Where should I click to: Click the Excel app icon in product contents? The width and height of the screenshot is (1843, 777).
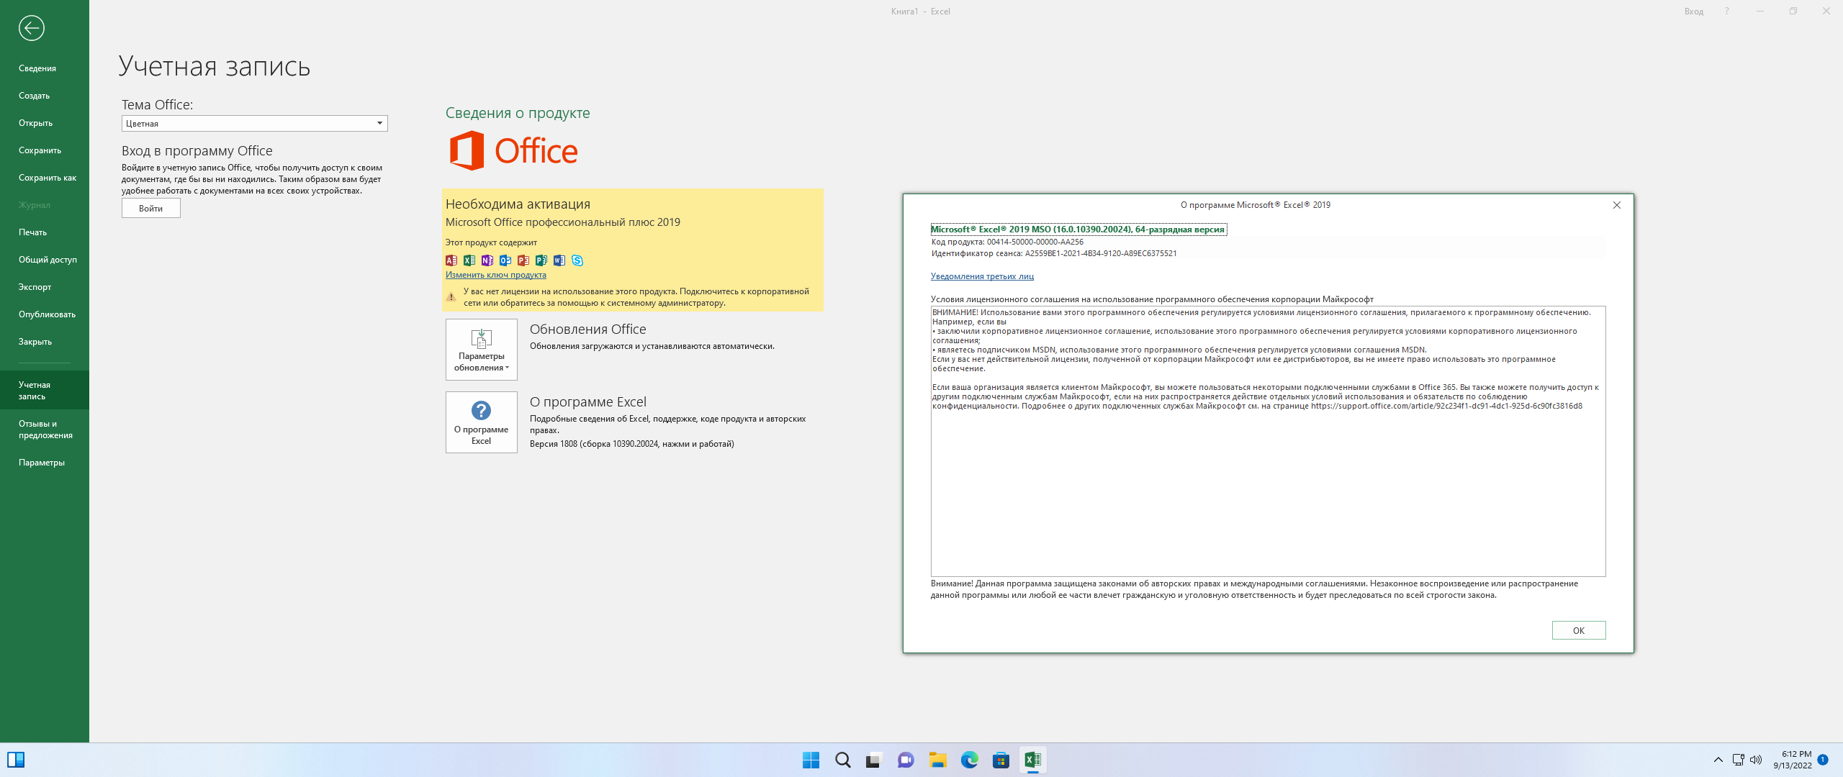[x=469, y=260]
